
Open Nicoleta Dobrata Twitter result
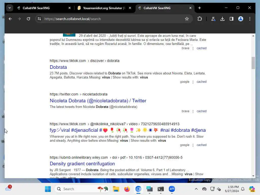tap(98, 101)
